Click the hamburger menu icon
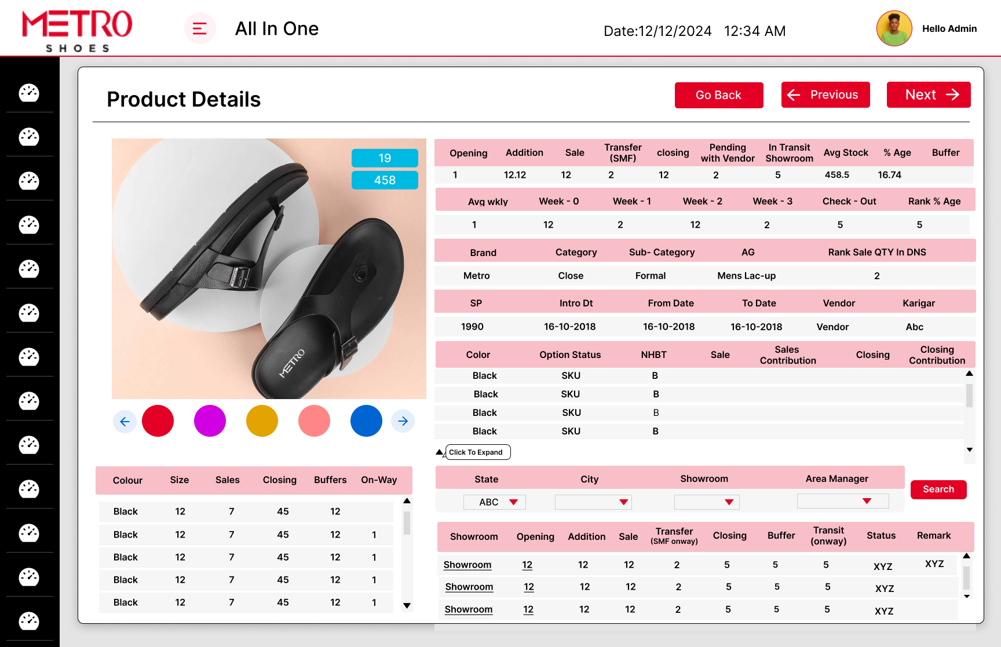This screenshot has height=647, width=1001. 200,28
